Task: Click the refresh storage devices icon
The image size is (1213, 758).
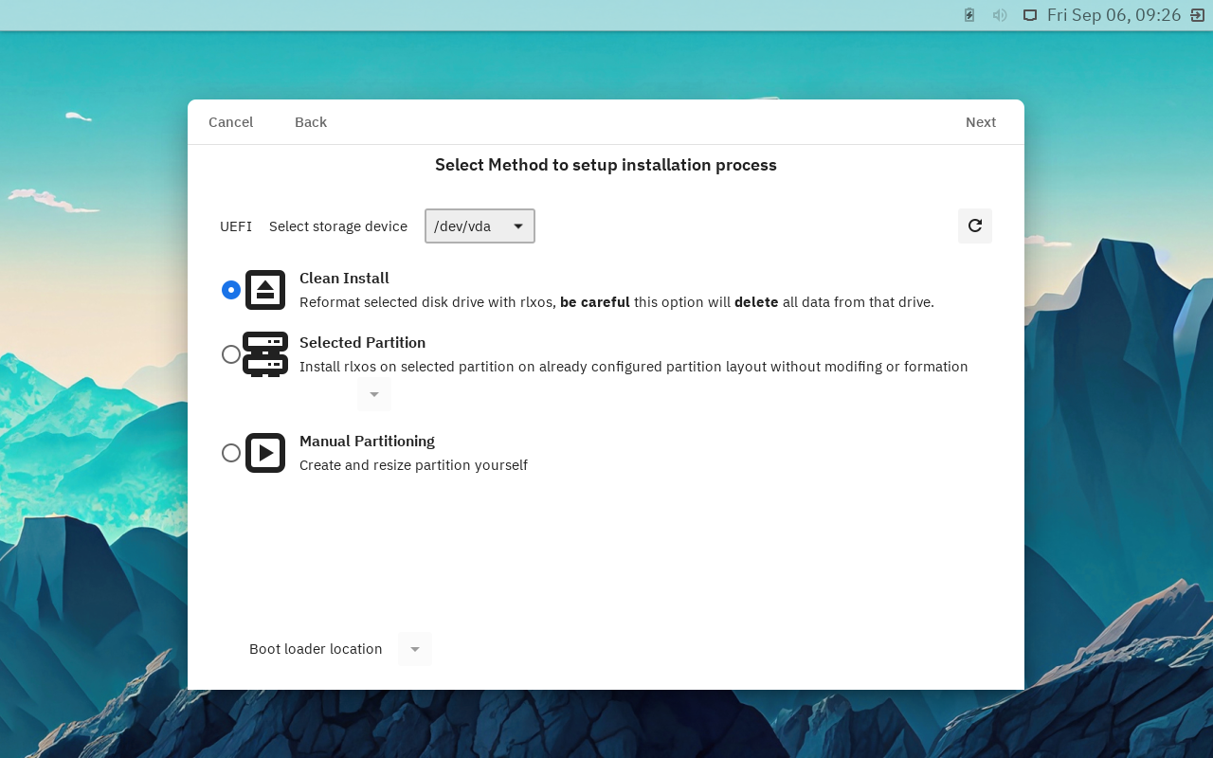Action: [x=974, y=226]
